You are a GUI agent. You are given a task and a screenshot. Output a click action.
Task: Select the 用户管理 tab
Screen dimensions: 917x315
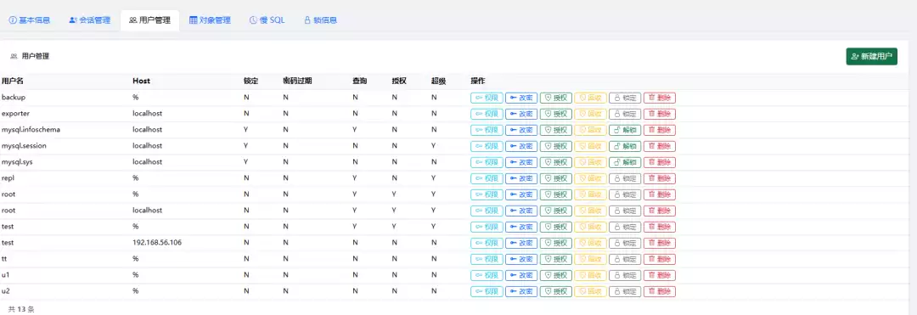coord(149,20)
